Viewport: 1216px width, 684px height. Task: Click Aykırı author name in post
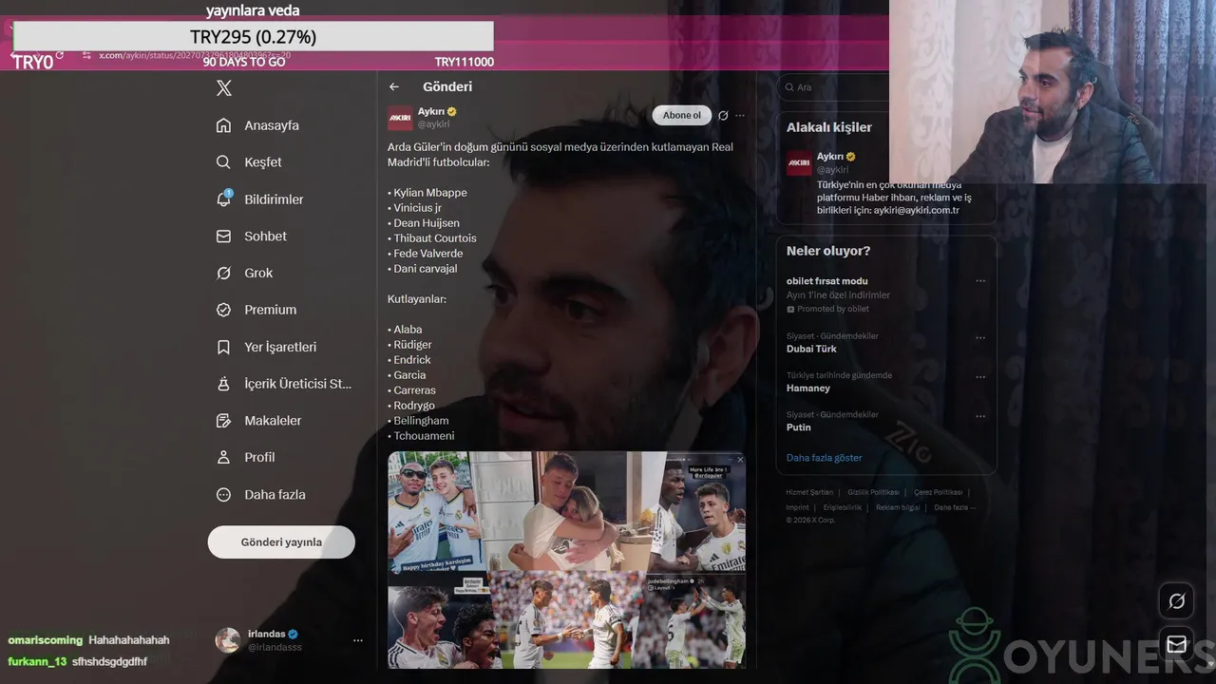[x=430, y=111]
